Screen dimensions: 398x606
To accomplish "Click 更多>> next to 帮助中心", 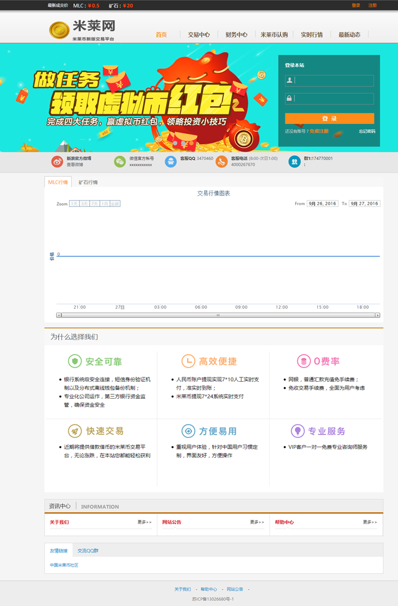I will click(370, 522).
